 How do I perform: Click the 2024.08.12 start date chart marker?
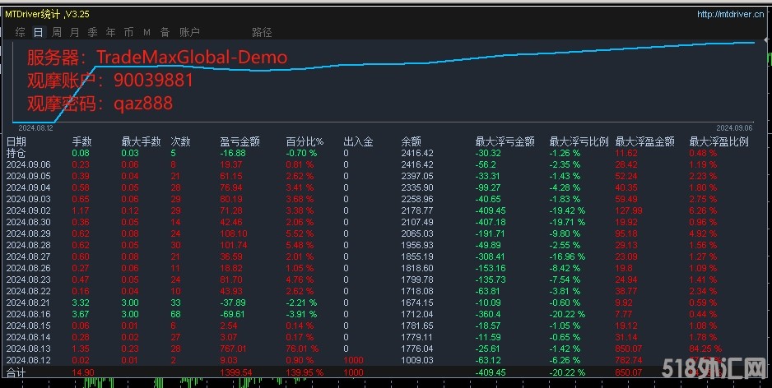[x=35, y=128]
